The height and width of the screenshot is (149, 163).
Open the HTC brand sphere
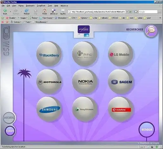pyautogui.click(x=85, y=54)
